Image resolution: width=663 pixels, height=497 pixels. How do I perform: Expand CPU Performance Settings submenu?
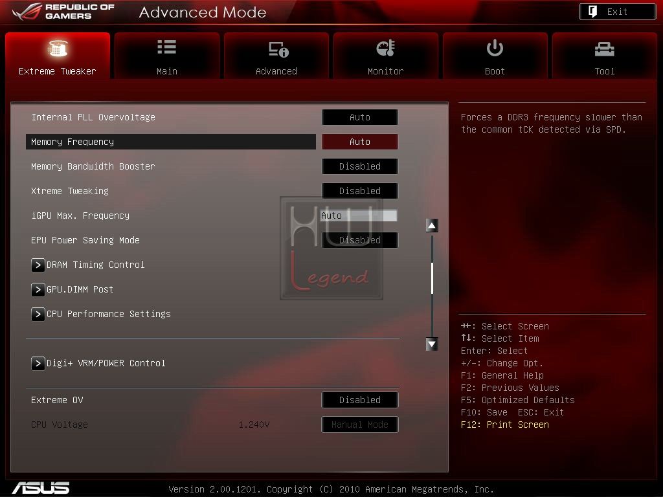coord(109,314)
